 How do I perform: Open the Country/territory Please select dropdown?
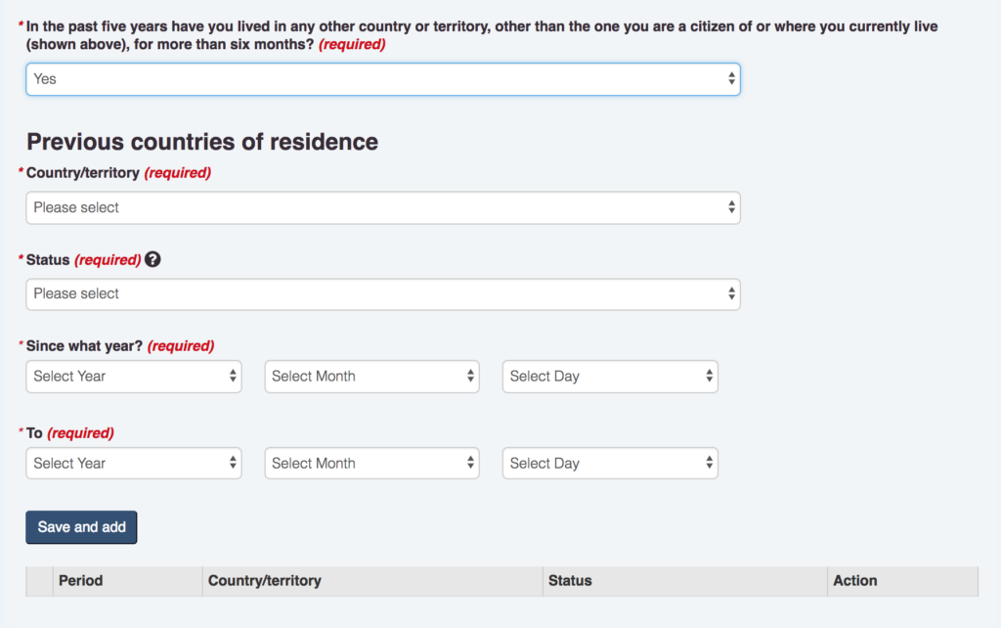tap(382, 207)
